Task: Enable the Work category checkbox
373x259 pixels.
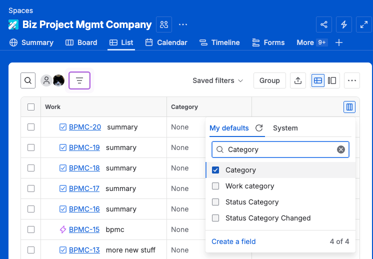Action: [215, 186]
